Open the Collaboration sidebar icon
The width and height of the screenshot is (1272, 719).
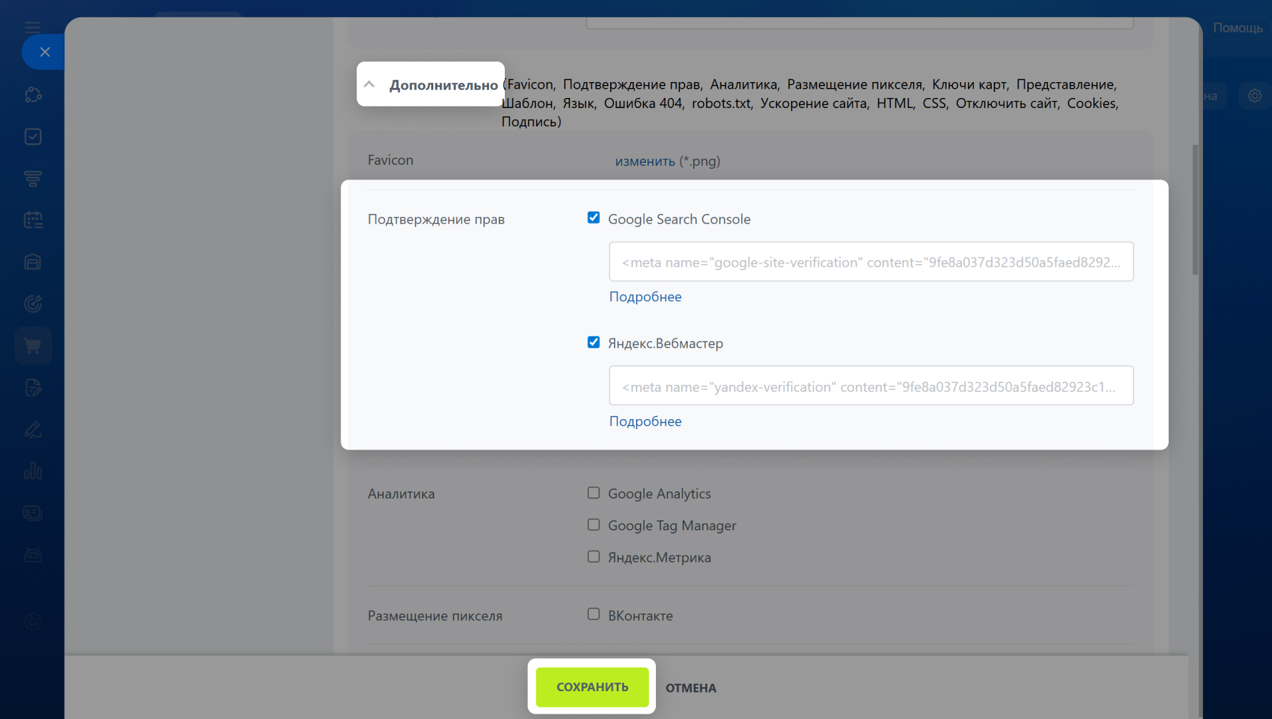(33, 95)
